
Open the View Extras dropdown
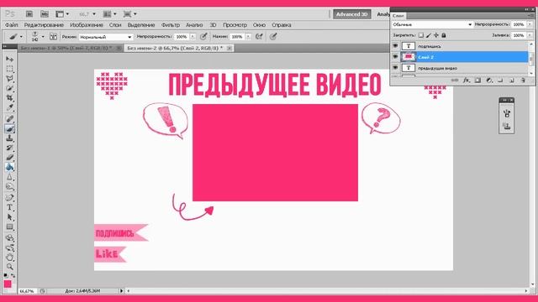[x=62, y=14]
